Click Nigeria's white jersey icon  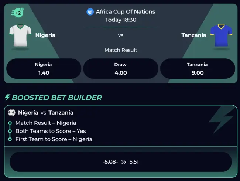click(x=20, y=35)
